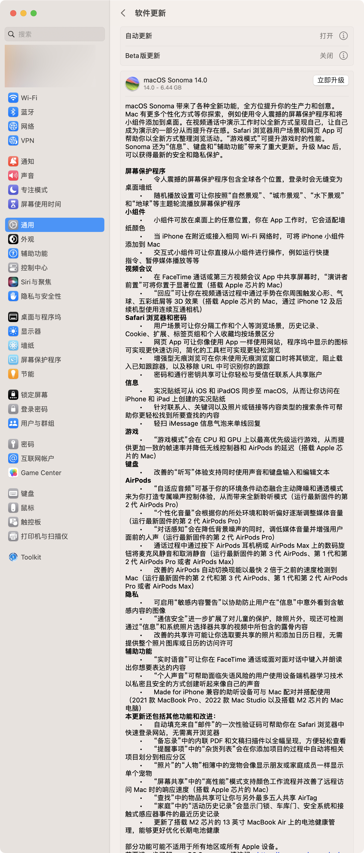Click the 通用 gear icon
Image resolution: width=364 pixels, height=853 pixels.
13,225
